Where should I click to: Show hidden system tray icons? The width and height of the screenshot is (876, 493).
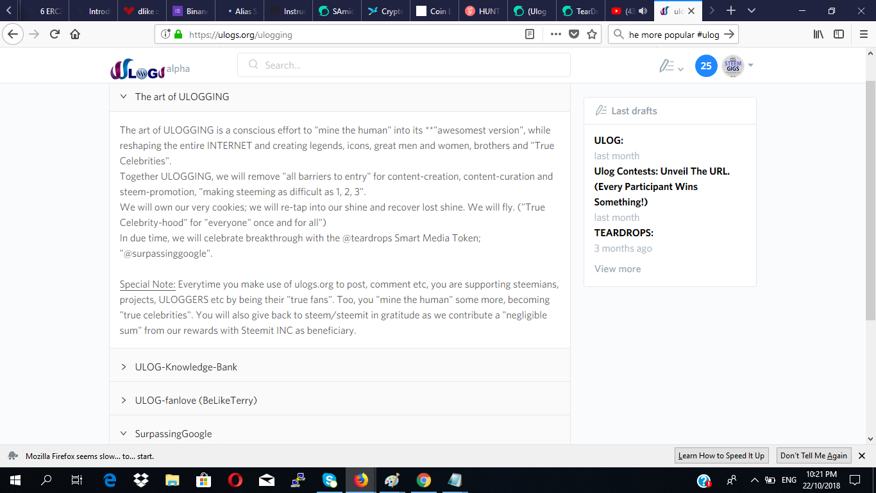(x=755, y=480)
